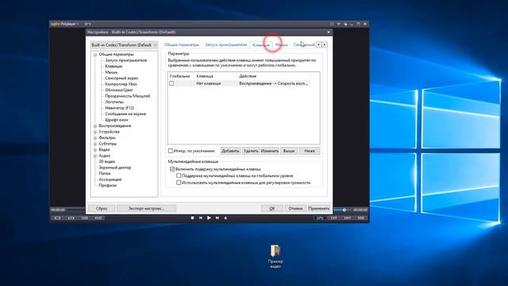Image resolution: width=508 pixels, height=286 pixels.
Task: Select Клавиши in the settings tree
Action: [x=114, y=66]
